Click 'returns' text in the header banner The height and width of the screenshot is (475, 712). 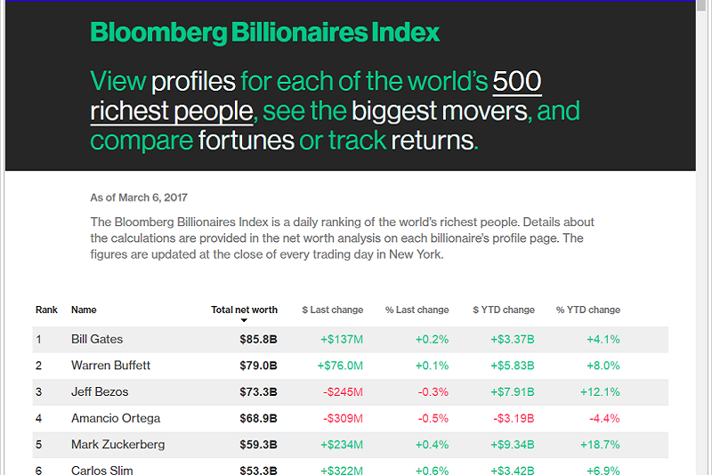click(432, 141)
